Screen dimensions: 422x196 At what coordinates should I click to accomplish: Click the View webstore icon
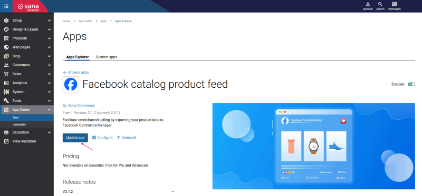click(6, 141)
